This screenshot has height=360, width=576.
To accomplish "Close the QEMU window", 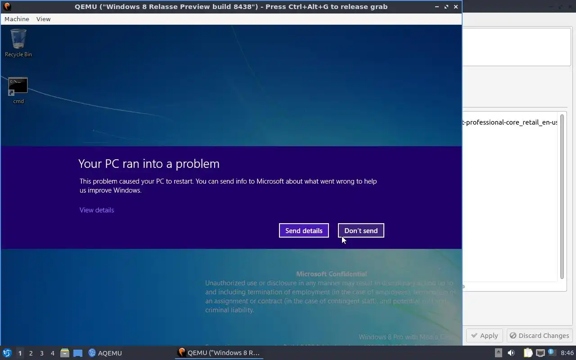I will [x=456, y=7].
